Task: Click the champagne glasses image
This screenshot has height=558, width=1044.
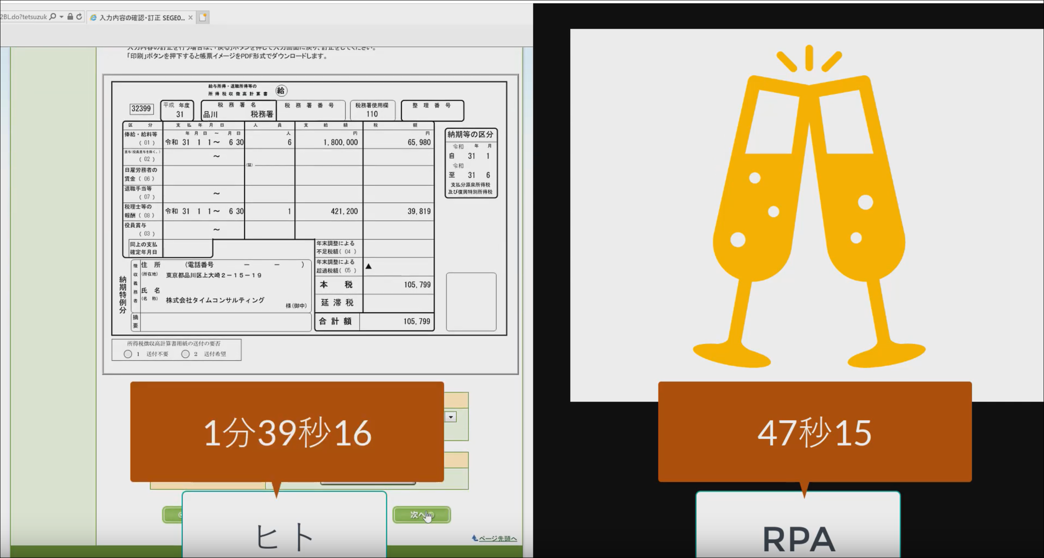Action: [809, 206]
